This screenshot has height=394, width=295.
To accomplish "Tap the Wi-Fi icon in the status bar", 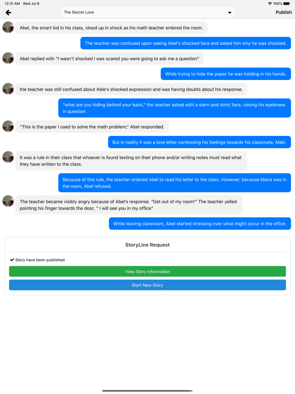I will point(270,3).
